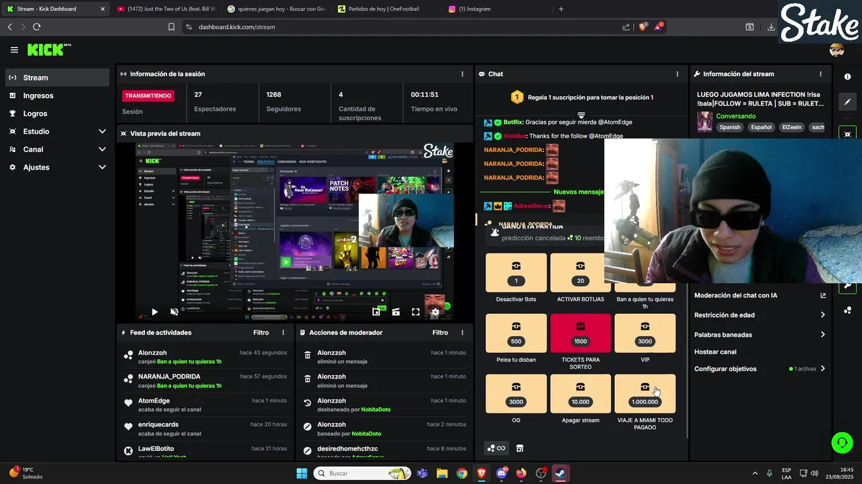
Task: Click the NARANJA_PODRIDA activity entry
Action: [205, 380]
